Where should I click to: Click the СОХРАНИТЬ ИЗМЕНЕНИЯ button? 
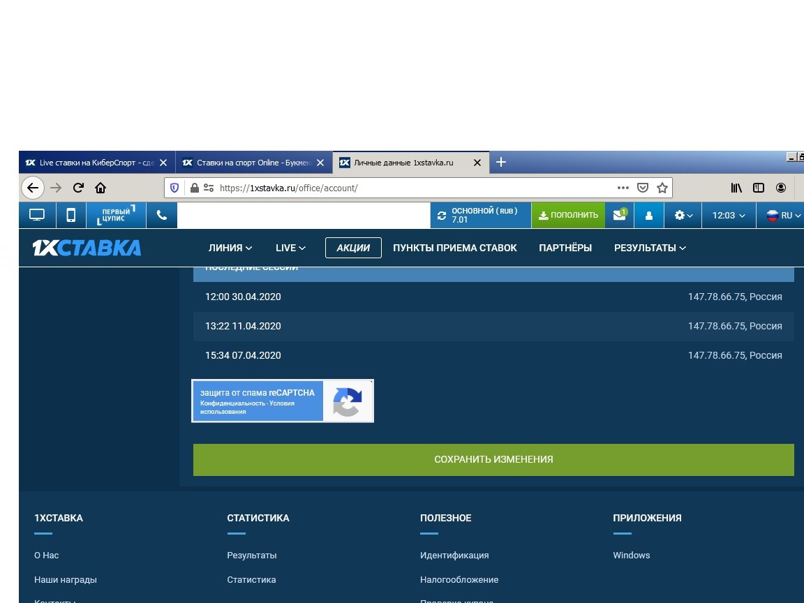pyautogui.click(x=493, y=459)
